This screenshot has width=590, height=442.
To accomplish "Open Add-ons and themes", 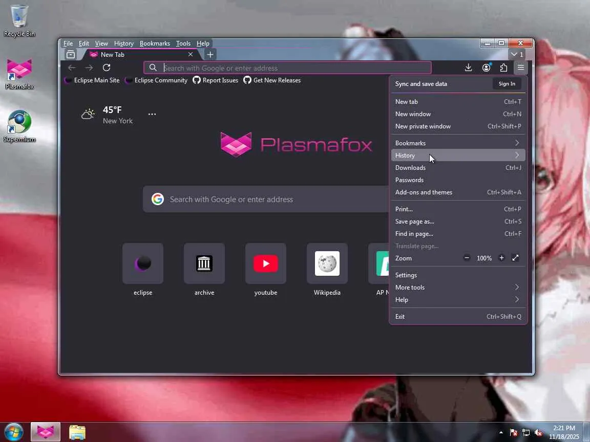I will pos(458,192).
